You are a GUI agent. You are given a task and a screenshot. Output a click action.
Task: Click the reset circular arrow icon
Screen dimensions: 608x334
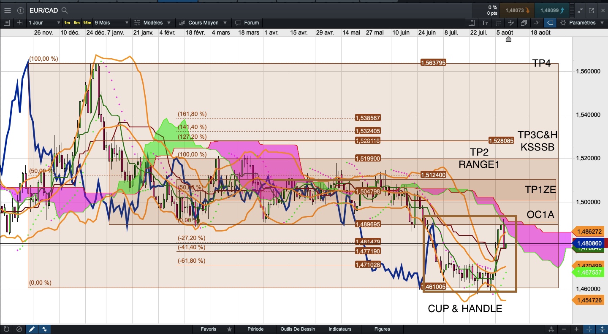6,329
